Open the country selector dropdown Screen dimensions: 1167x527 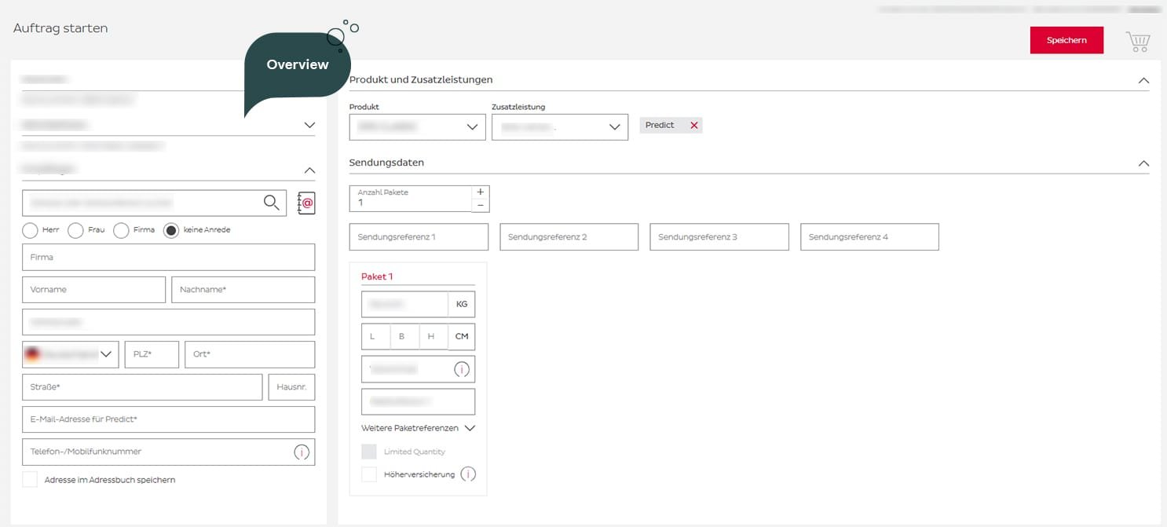pos(71,354)
